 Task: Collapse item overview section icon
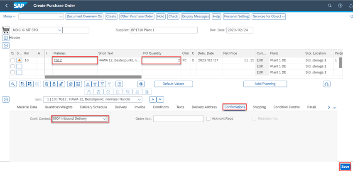coord(6,45)
